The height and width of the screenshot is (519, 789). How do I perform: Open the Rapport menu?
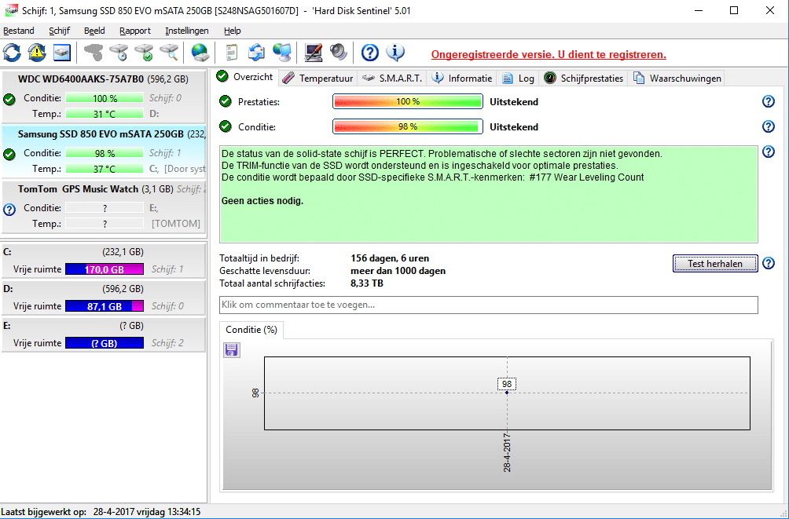[135, 31]
